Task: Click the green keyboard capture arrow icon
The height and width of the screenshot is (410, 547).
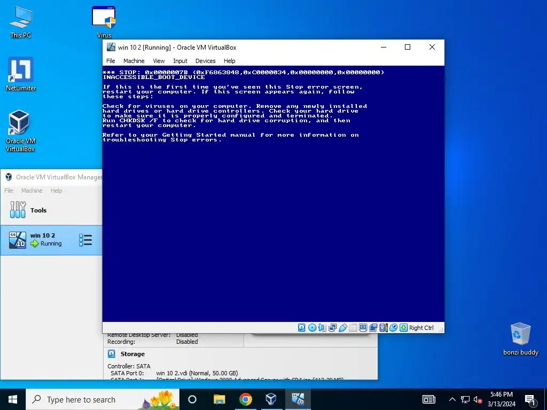Action: tap(404, 328)
